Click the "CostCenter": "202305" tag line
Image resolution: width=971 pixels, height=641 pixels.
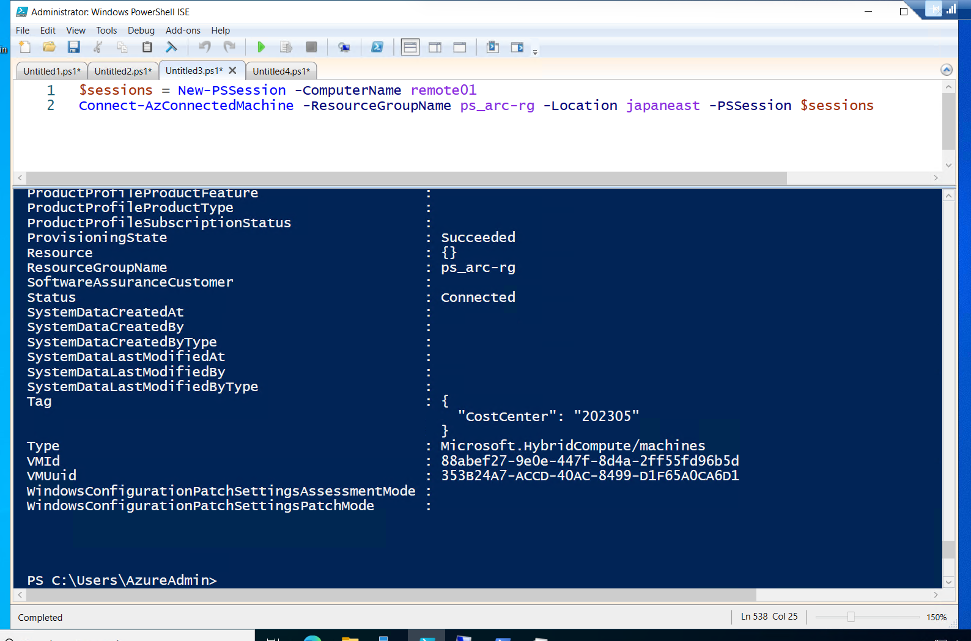click(x=548, y=416)
